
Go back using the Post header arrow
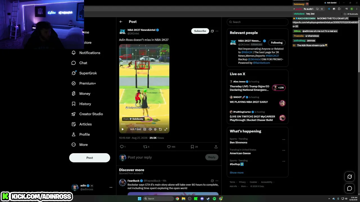point(121,22)
